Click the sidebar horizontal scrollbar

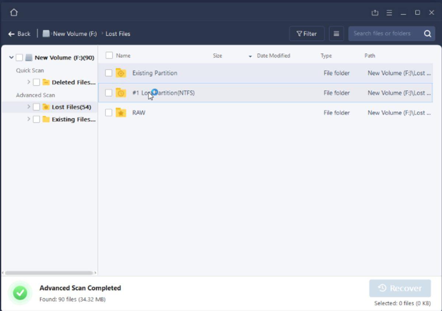49,273
